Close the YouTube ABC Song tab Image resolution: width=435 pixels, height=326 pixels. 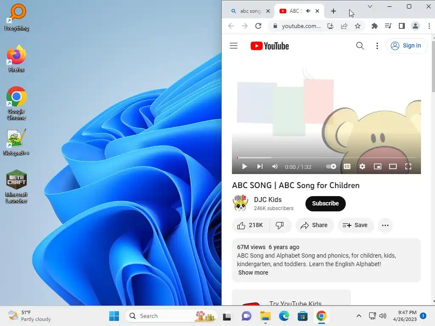(x=317, y=11)
